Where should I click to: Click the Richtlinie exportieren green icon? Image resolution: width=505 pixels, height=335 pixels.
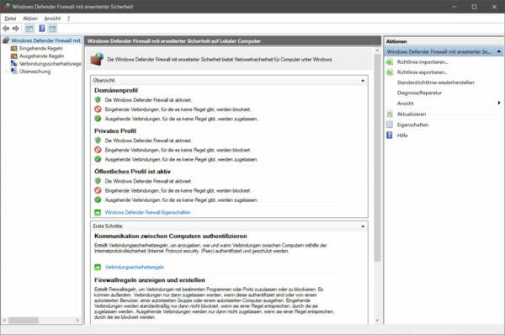pos(390,72)
